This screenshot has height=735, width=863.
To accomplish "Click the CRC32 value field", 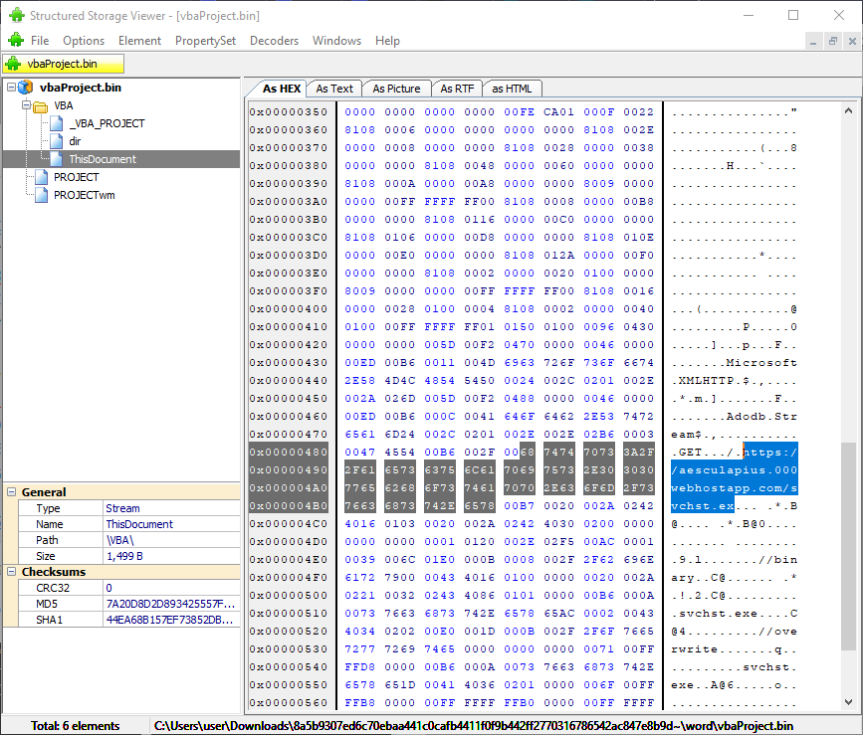I will 172,588.
